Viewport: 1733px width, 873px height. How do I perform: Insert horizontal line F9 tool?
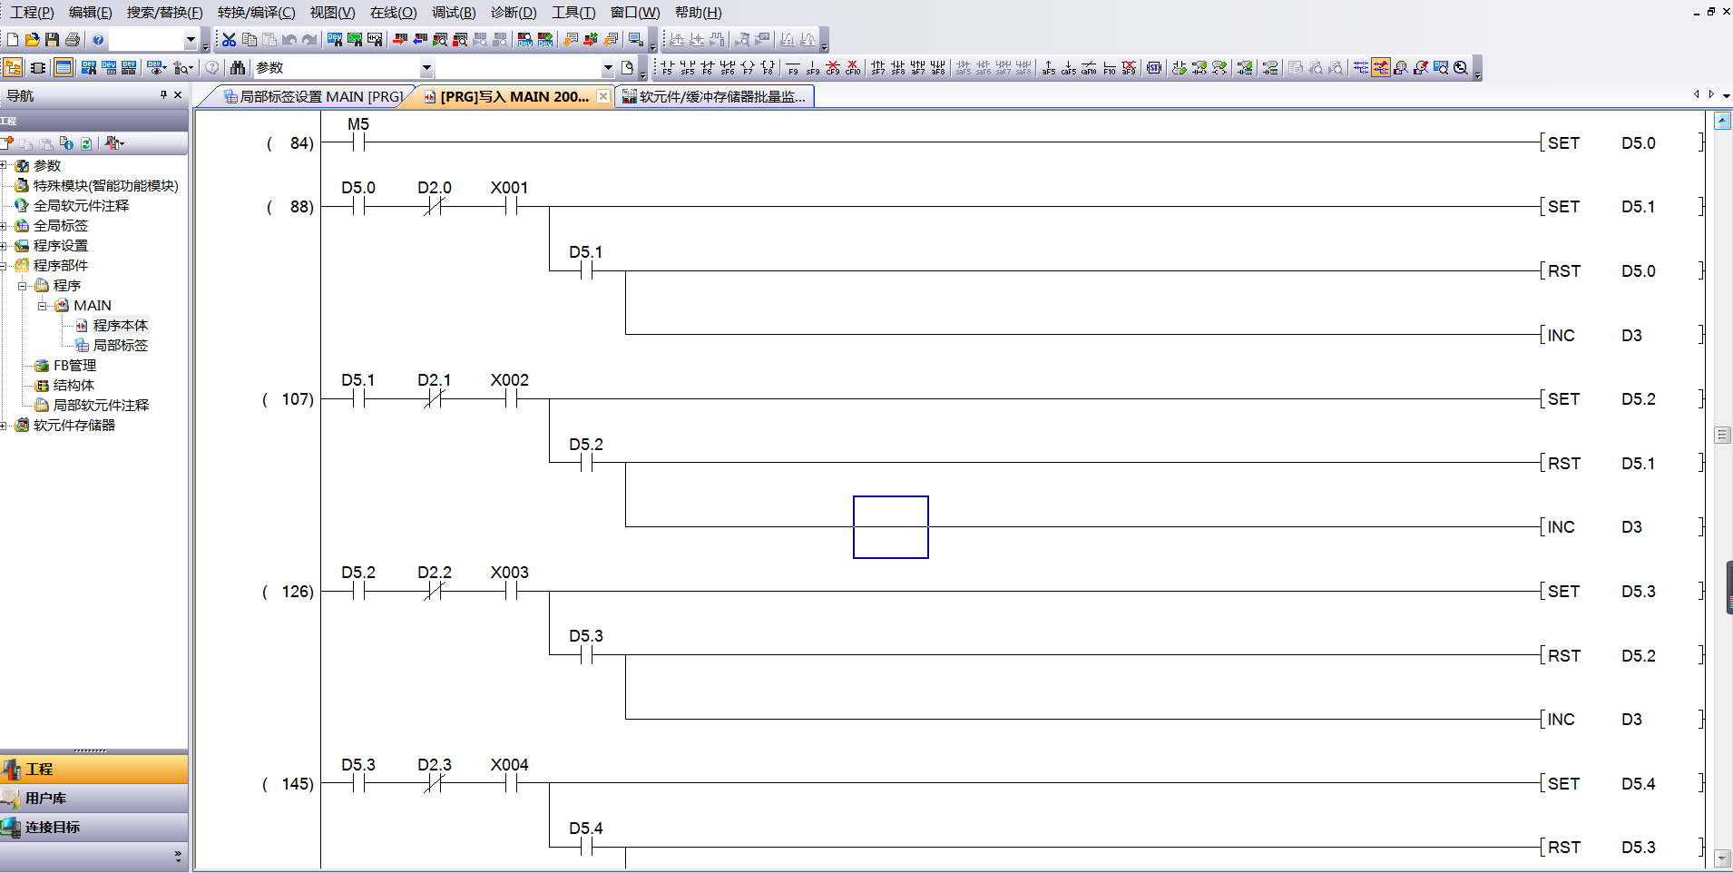793,68
